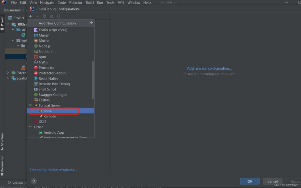Image resolution: width=301 pixels, height=188 pixels.
Task: Select the Protractor (Kotlin) icon
Action: [x=36, y=73]
